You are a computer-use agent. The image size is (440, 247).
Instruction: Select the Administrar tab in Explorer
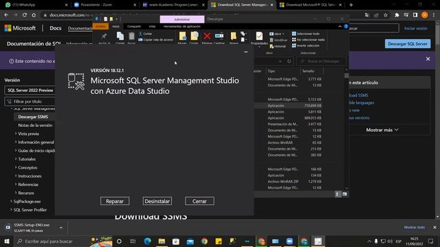182,19
